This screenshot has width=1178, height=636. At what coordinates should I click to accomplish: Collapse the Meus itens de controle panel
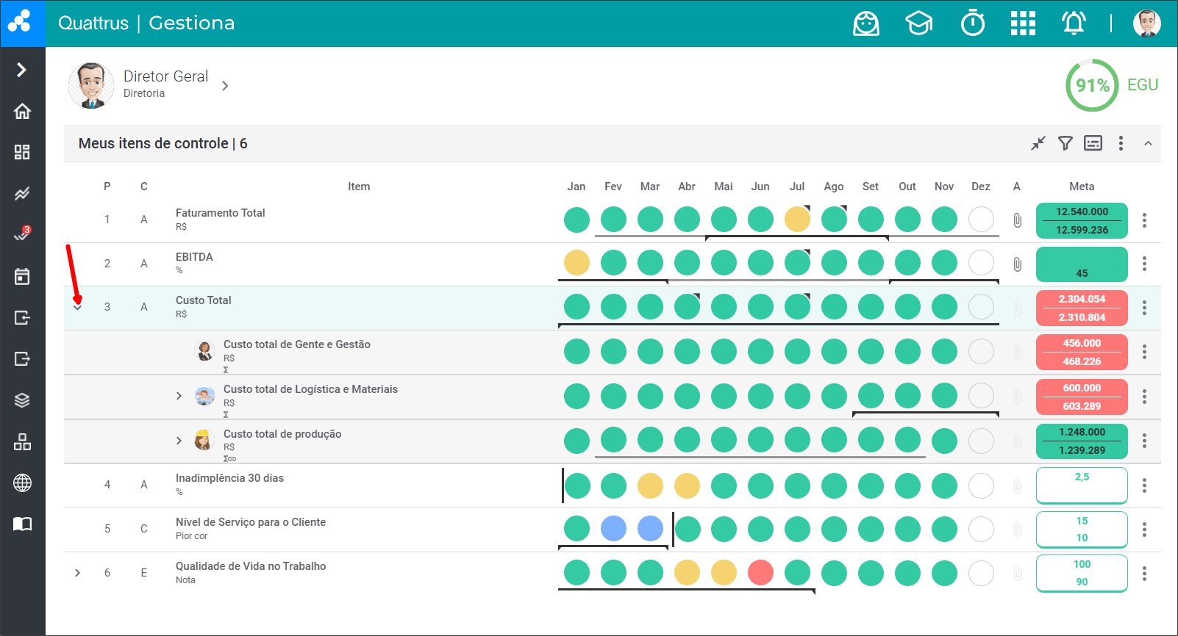click(1147, 143)
